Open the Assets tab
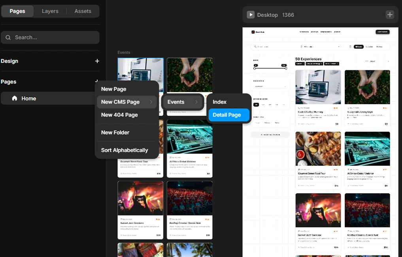402x257 pixels. coord(83,11)
